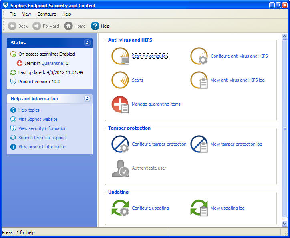Click the Home toolbar icon

[x=68, y=26]
